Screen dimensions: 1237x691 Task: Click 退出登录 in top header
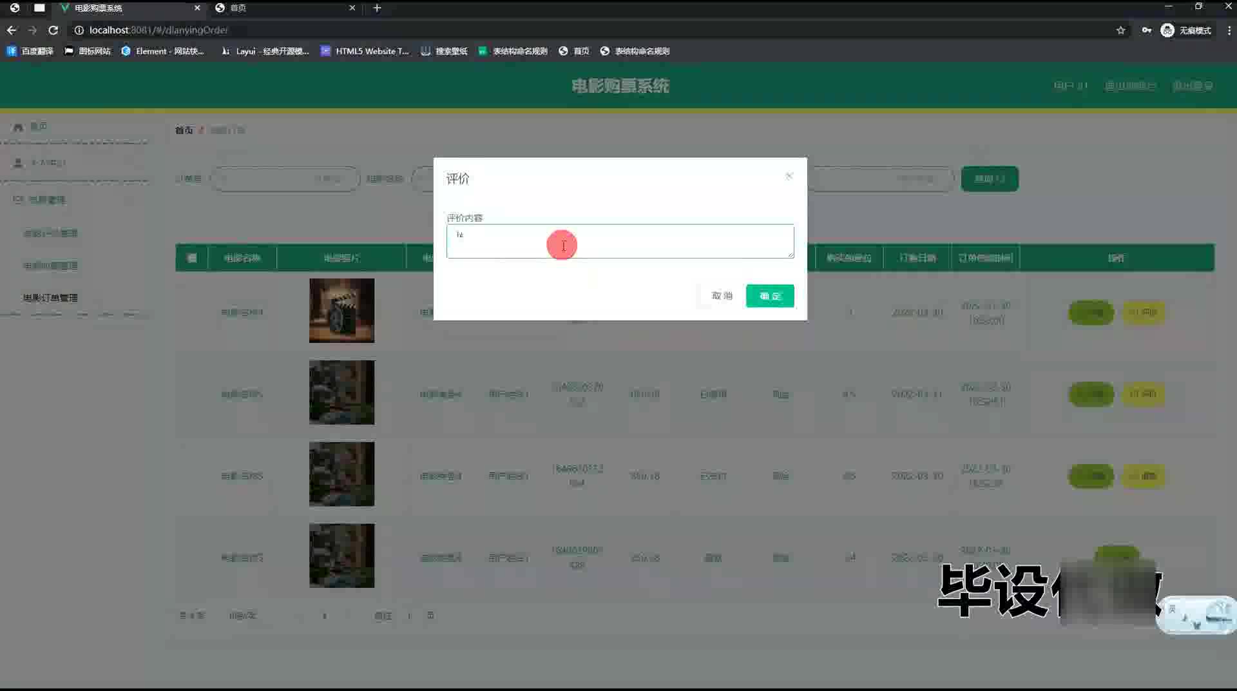pos(1193,86)
